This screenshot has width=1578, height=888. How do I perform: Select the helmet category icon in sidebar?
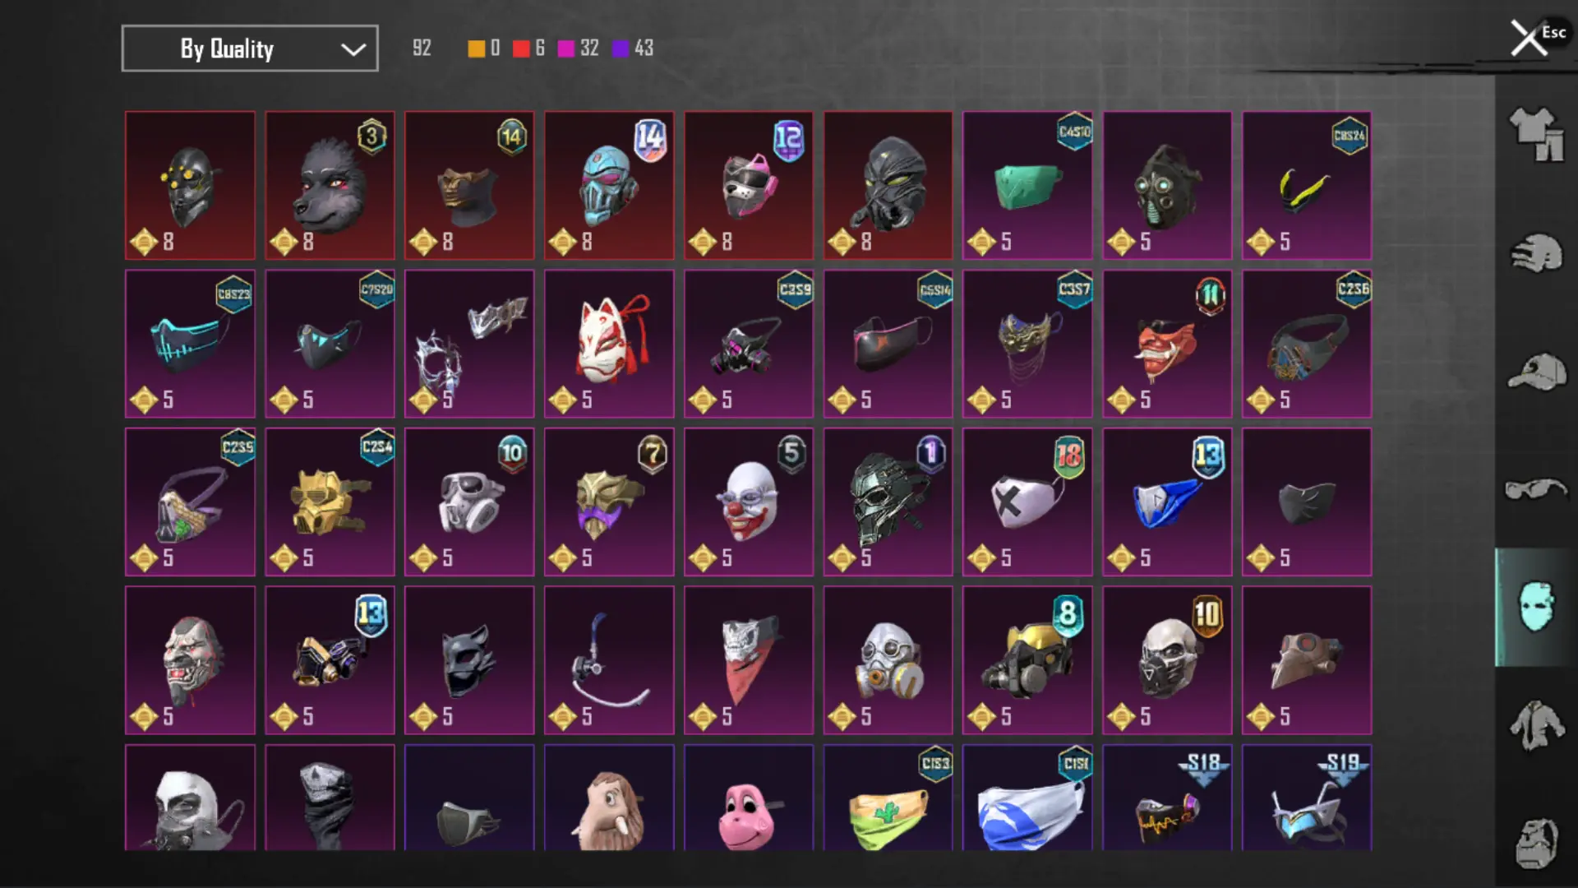(1536, 253)
